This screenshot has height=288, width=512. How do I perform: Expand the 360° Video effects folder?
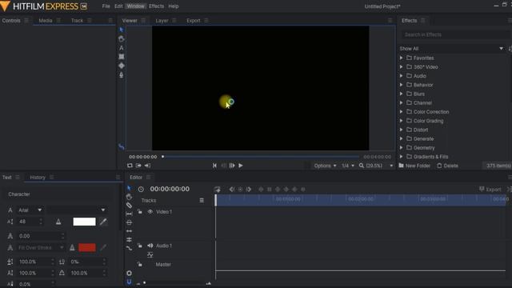click(x=402, y=67)
